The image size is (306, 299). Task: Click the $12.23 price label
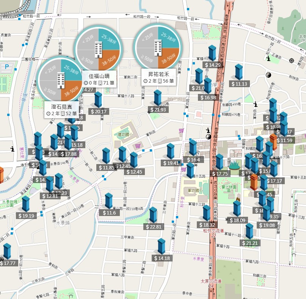pos(61,193)
